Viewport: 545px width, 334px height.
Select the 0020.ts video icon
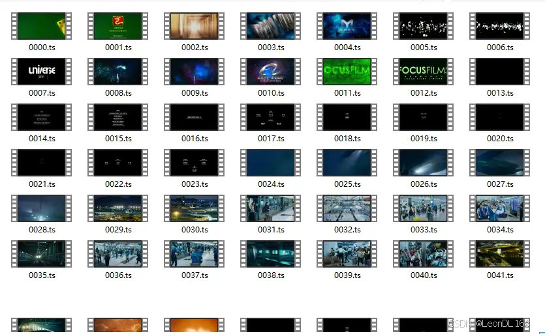(500, 117)
